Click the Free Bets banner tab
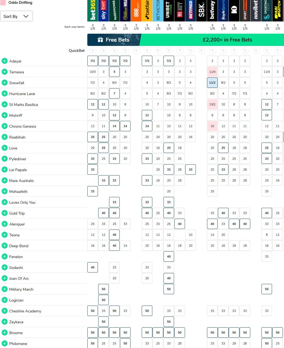Screen dimensions: 284x348 pos(114,40)
